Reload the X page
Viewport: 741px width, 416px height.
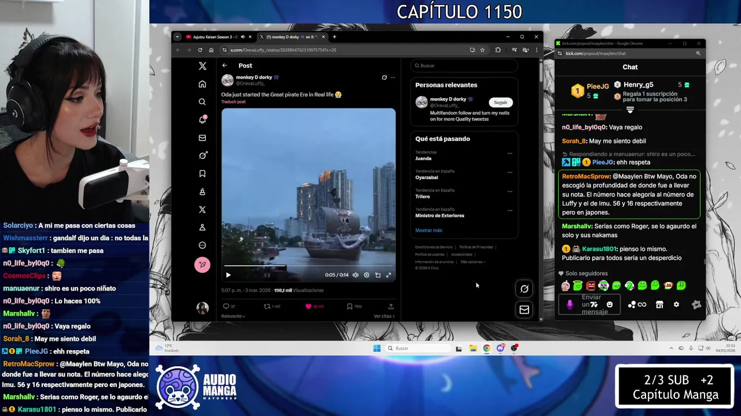coord(200,50)
